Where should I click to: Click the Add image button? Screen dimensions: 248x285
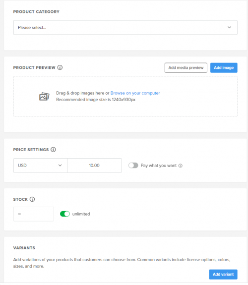pyautogui.click(x=224, y=68)
